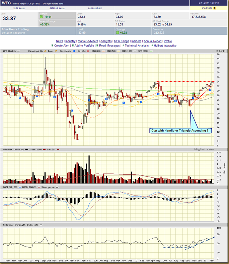Screen dimensions: 229x264
Task: Click the Earnings Up triangle legend icon
Action: [45, 51]
